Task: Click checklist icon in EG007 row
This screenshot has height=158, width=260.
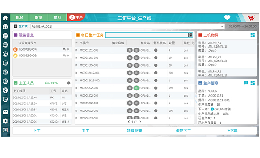Action: click(x=65, y=49)
